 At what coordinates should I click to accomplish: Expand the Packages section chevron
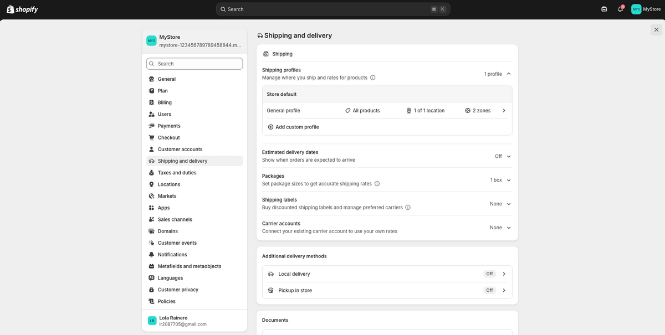point(509,180)
